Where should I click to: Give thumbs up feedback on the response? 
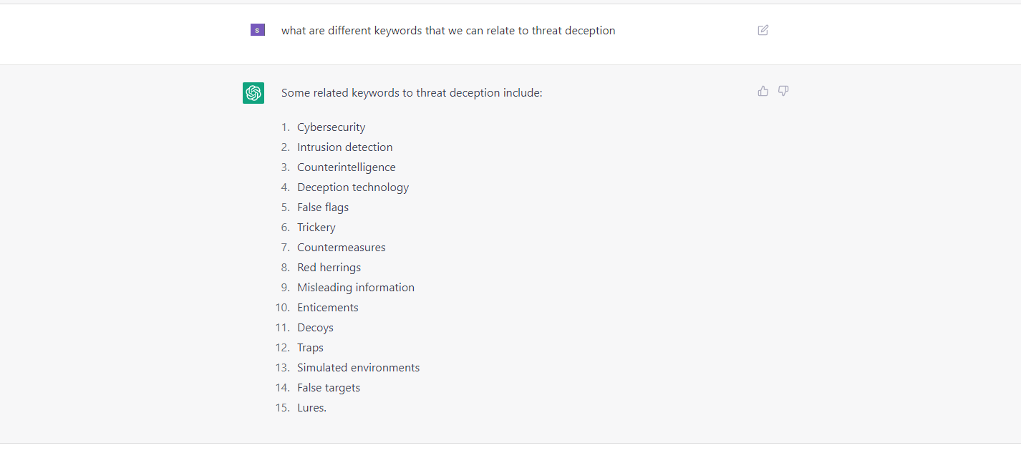[x=763, y=91]
